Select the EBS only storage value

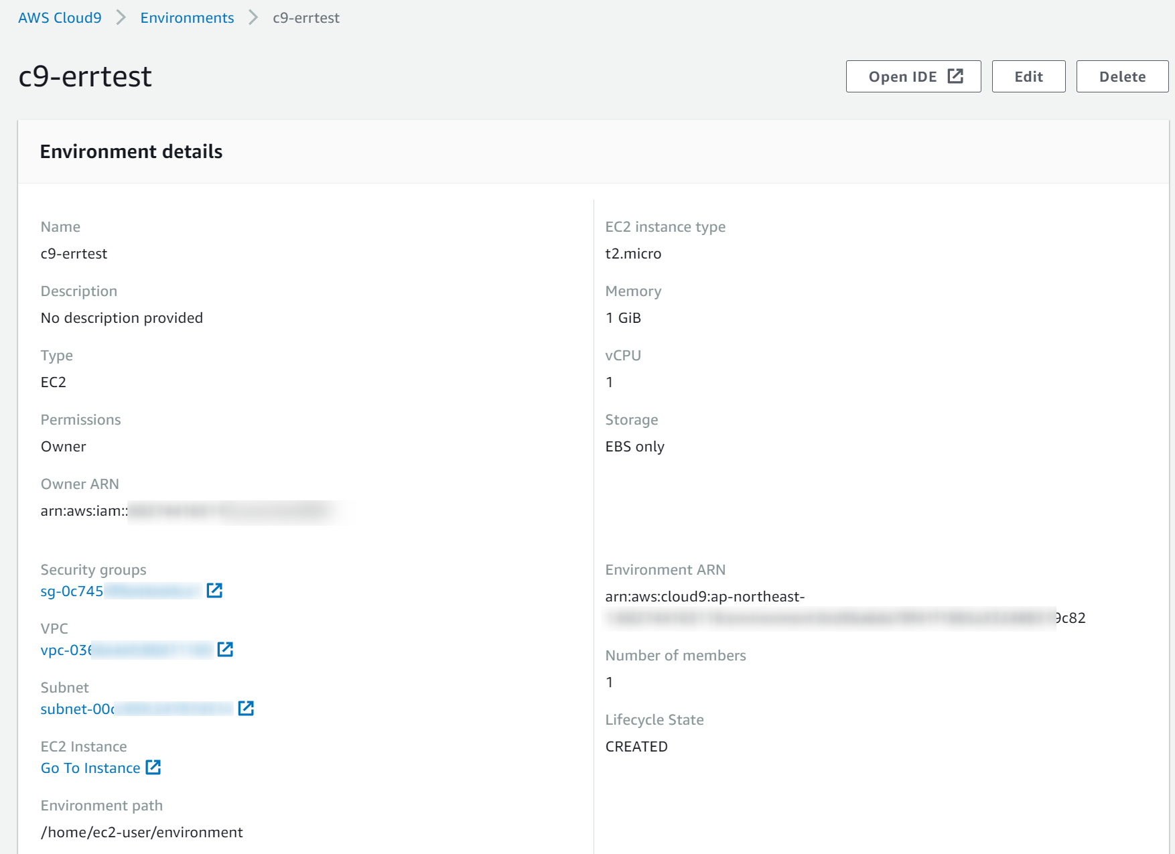(x=634, y=446)
